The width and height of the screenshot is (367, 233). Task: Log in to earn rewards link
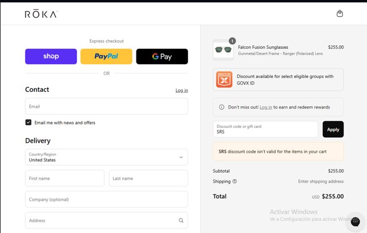[x=266, y=107]
